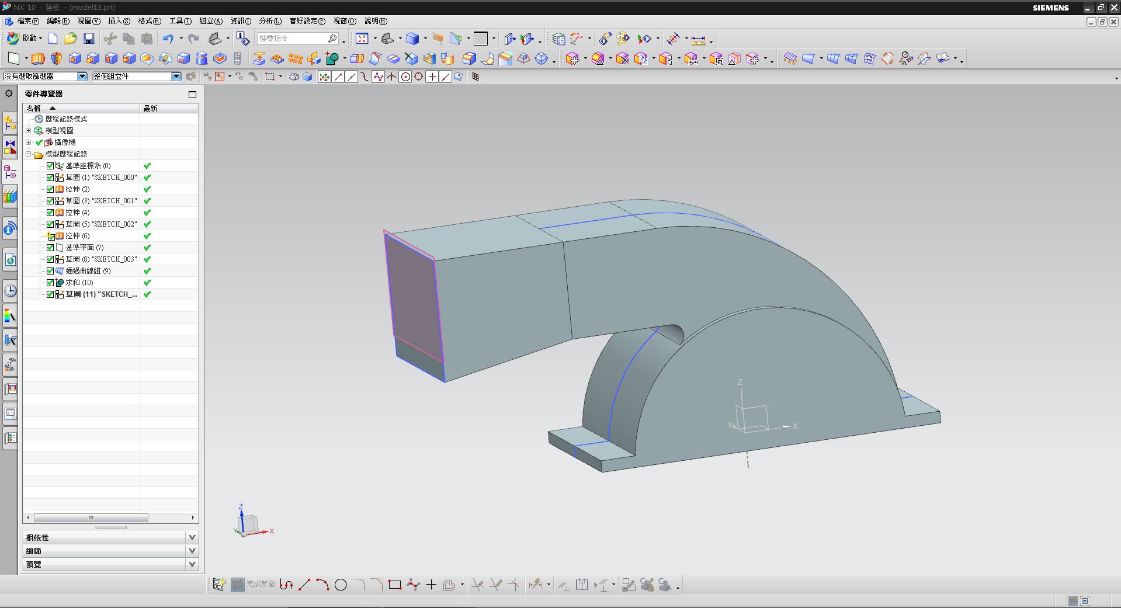The image size is (1121, 608).
Task: Click the 歷程記錄模式 tree entry
Action: (x=66, y=119)
